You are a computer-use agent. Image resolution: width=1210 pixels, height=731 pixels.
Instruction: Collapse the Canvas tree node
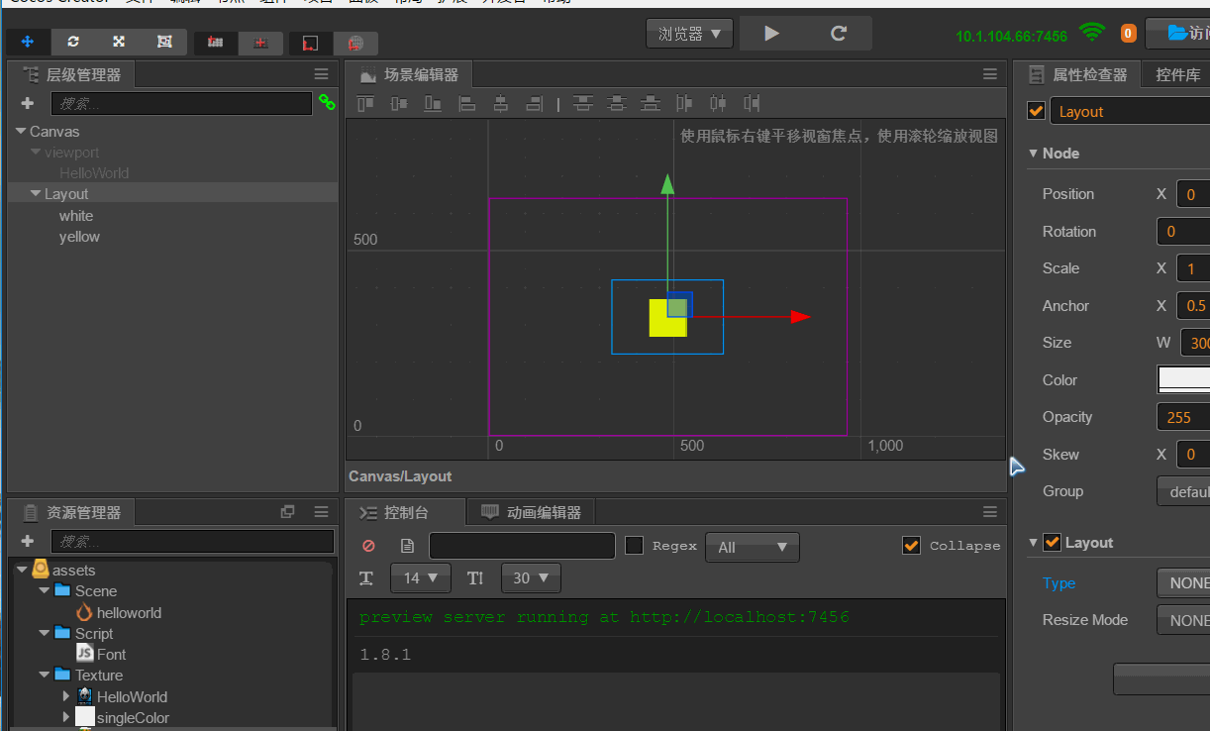22,131
